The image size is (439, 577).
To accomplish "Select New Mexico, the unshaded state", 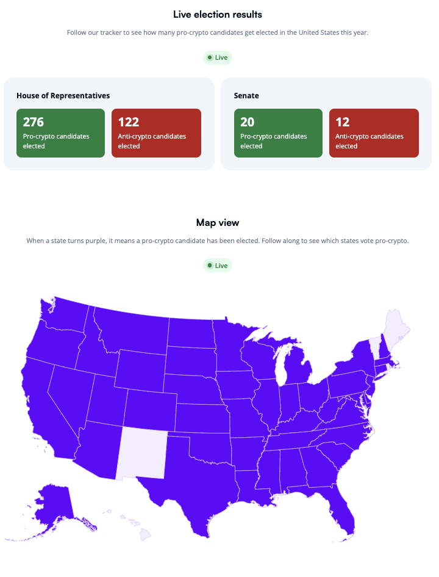I will click(x=143, y=451).
